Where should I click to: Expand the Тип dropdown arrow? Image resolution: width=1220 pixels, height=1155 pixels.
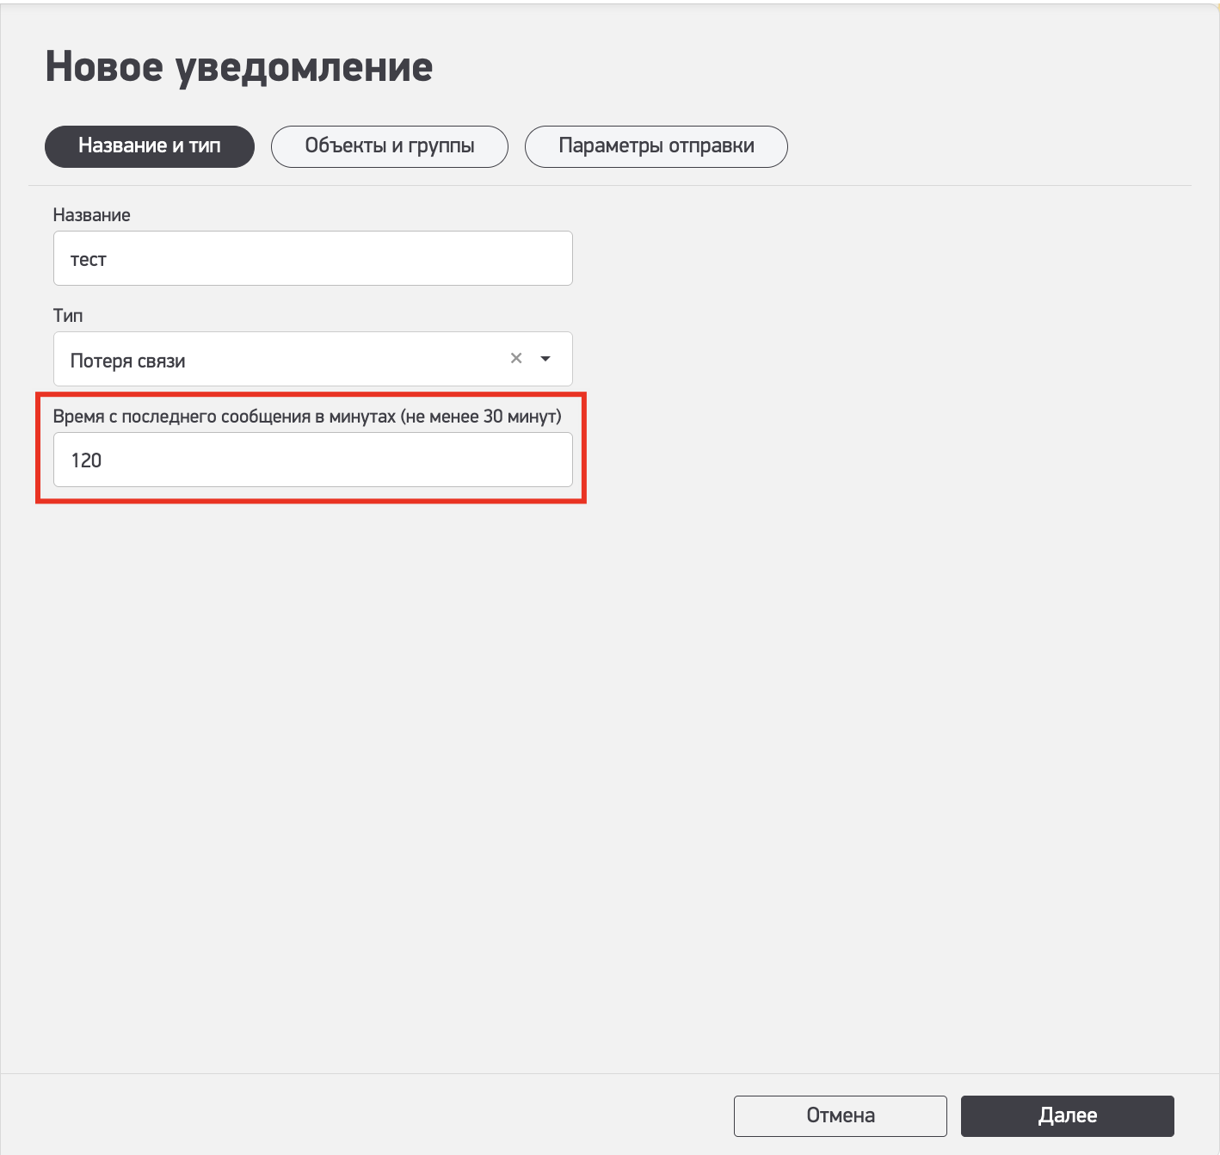pos(545,359)
